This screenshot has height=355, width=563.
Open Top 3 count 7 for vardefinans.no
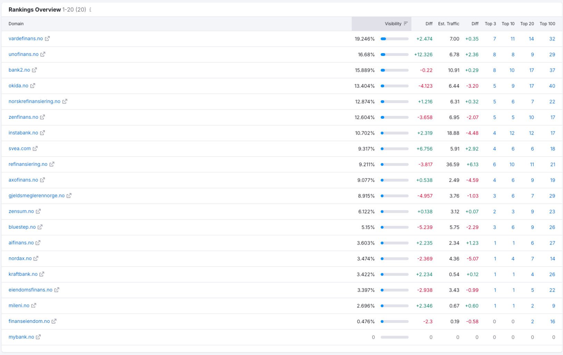(x=495, y=39)
